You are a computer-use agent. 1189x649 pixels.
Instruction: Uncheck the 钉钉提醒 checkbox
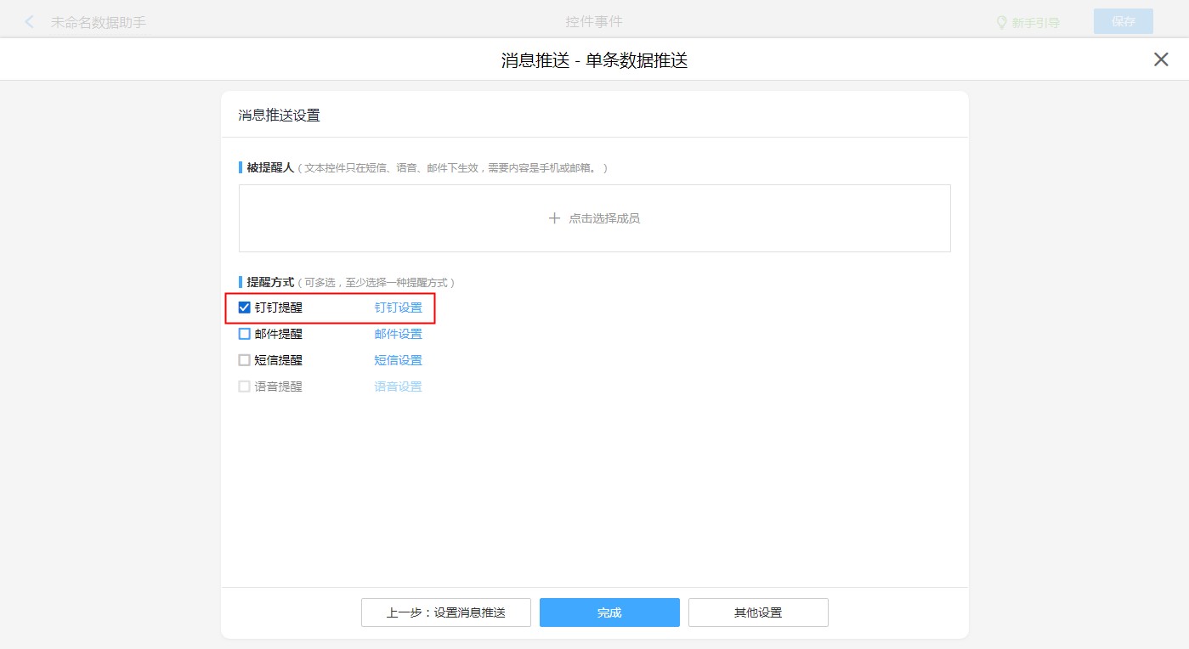[x=245, y=308]
